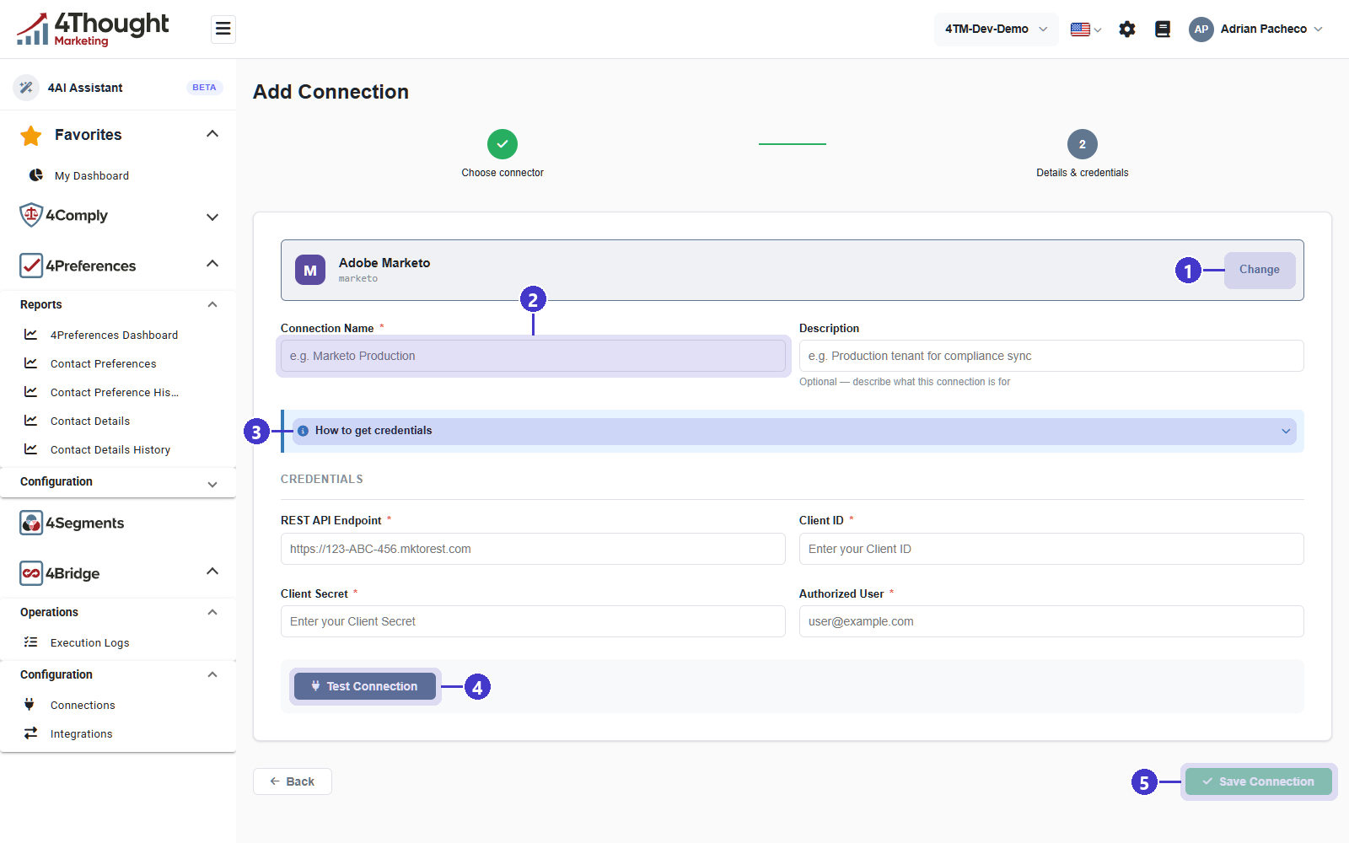The image size is (1349, 843).
Task: Click the 4Segments icon
Action: pyautogui.click(x=31, y=523)
